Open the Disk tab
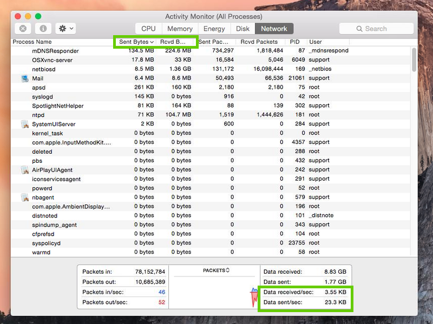This screenshot has width=433, height=324. tap(242, 28)
